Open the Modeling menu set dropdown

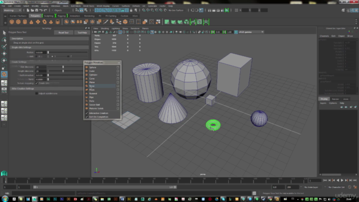pos(12,10)
